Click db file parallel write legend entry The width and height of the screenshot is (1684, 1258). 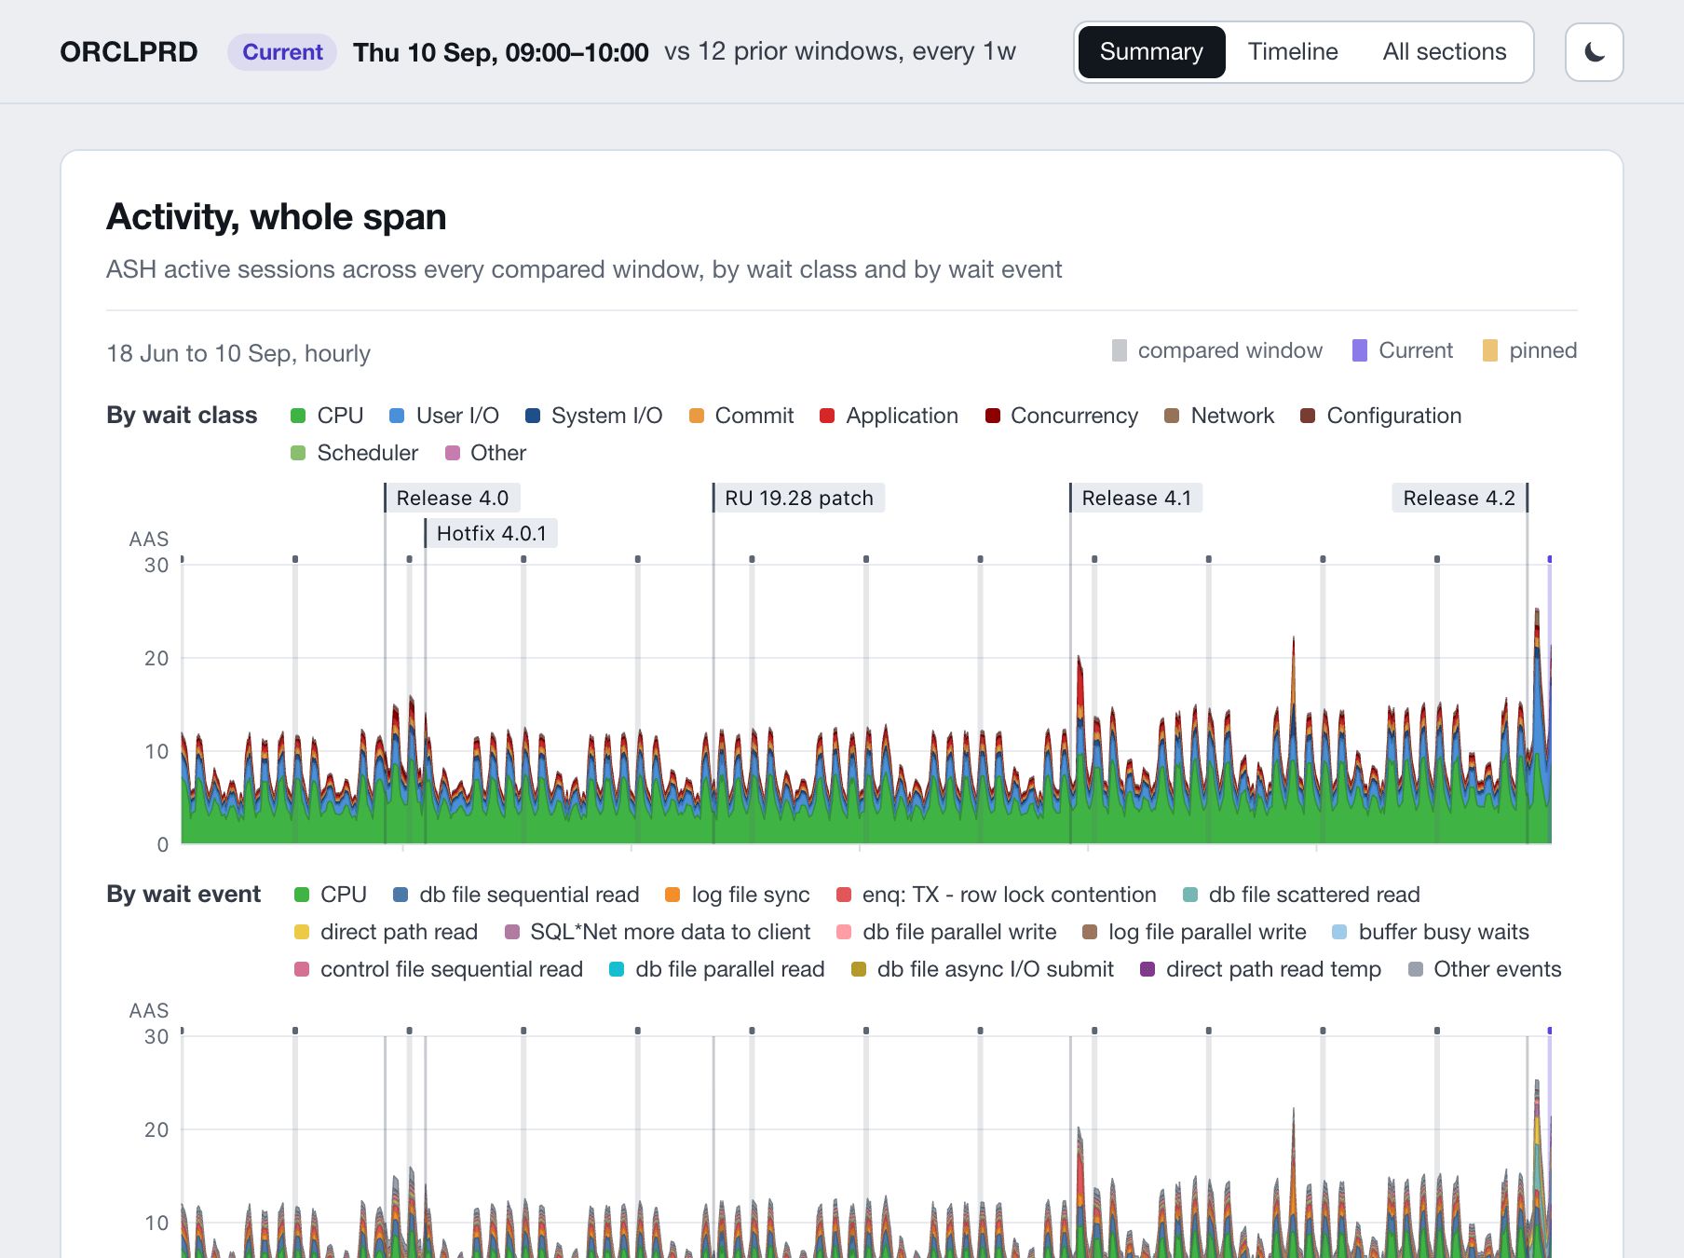[x=946, y=932]
